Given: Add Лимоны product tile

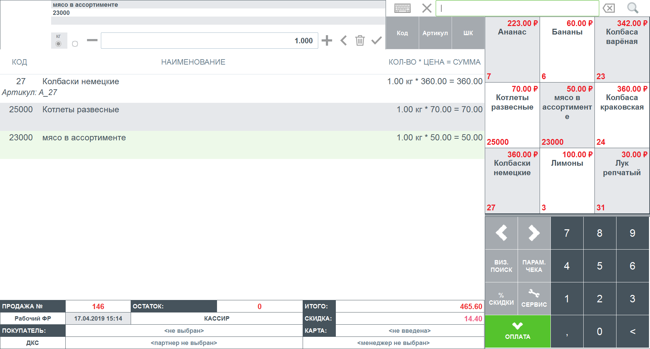Looking at the screenshot, I should (x=567, y=181).
